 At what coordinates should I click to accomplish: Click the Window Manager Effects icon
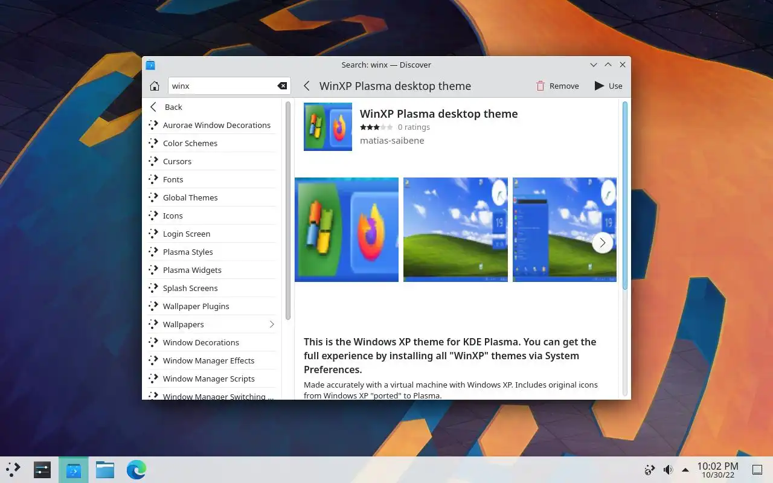[x=153, y=360]
